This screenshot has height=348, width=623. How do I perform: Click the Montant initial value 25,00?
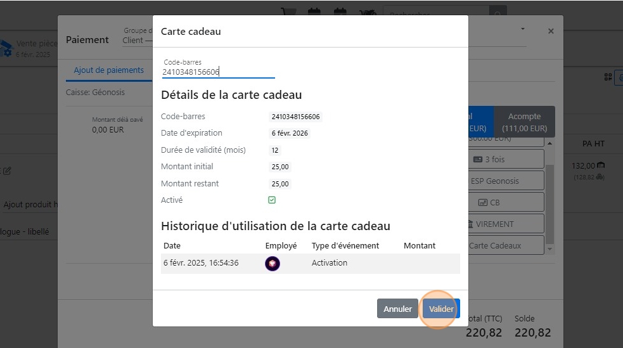click(280, 167)
